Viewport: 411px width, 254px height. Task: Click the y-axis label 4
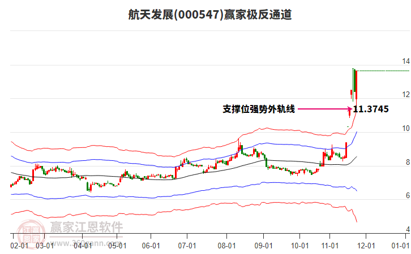(x=408, y=229)
